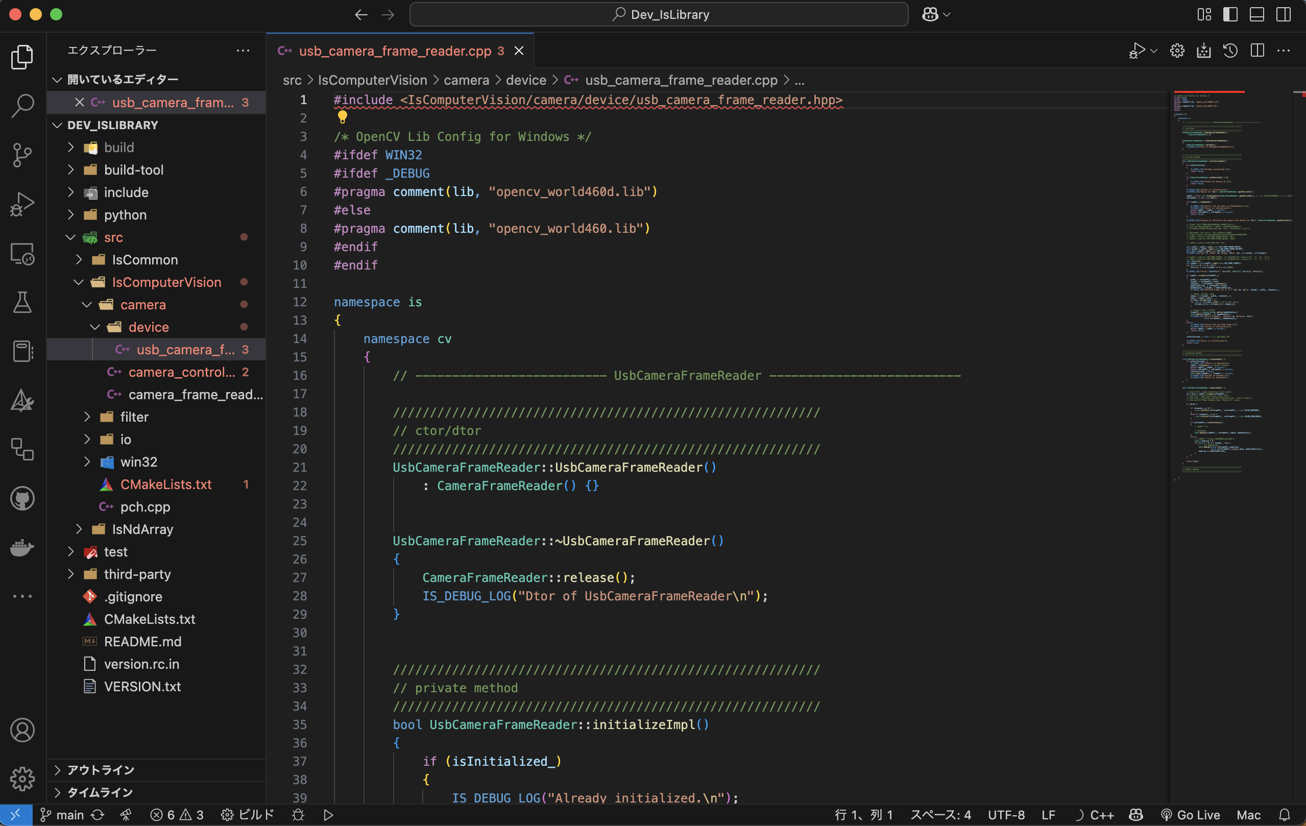Open the Source Control view
The width and height of the screenshot is (1306, 826).
pyautogui.click(x=22, y=155)
